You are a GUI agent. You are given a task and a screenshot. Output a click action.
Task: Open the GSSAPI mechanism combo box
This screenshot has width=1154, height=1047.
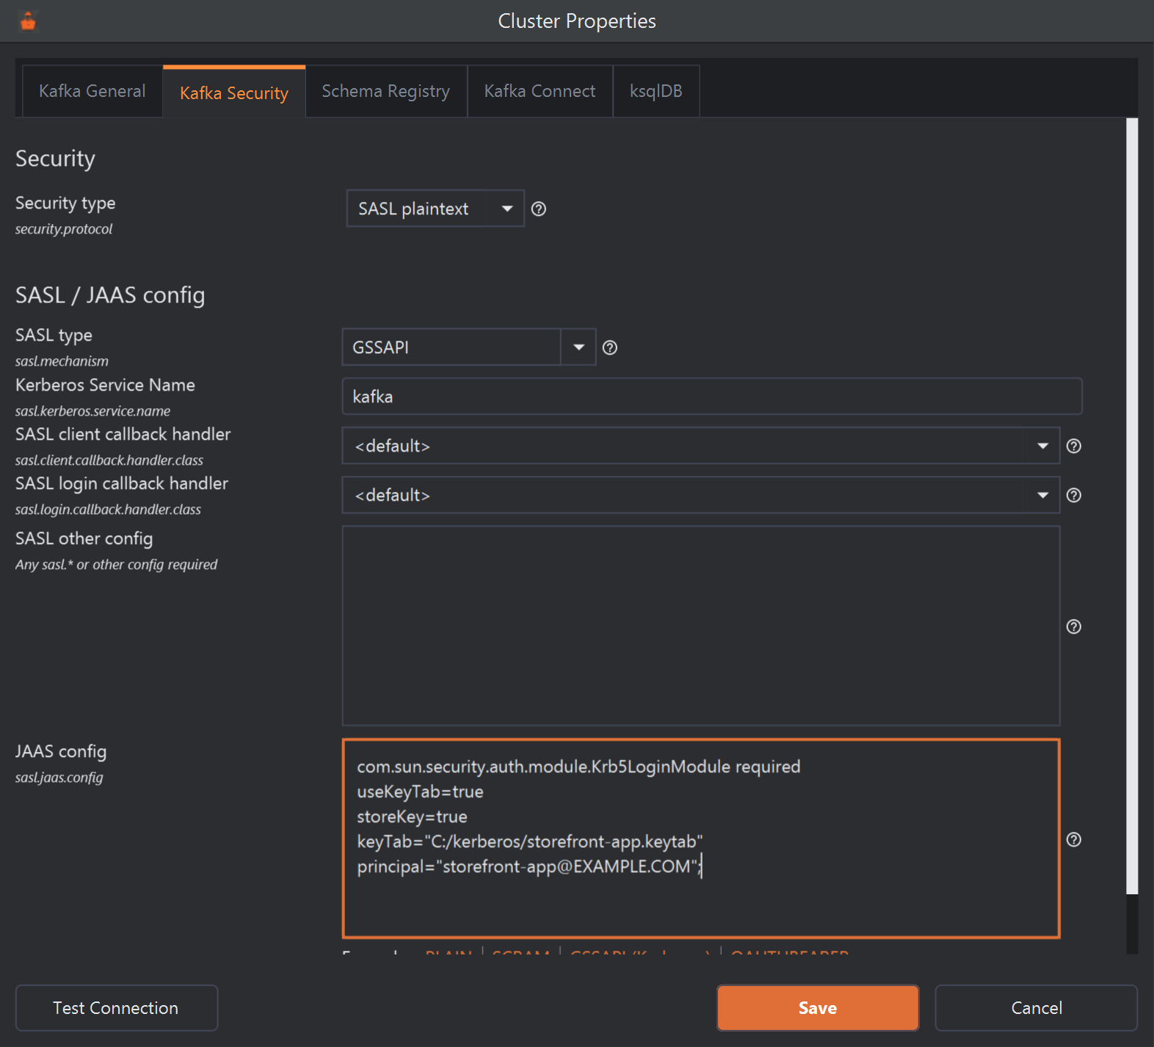coord(469,347)
